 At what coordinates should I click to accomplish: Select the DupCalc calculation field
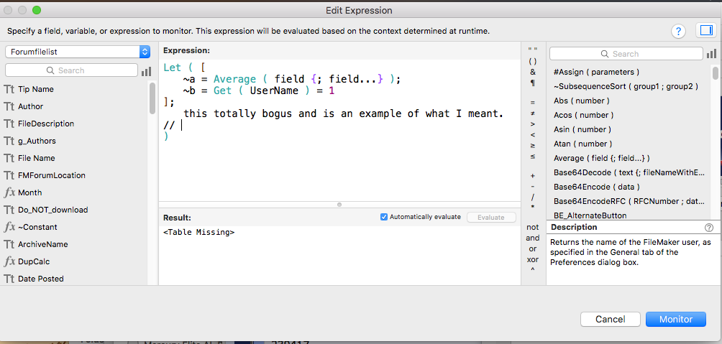34,261
